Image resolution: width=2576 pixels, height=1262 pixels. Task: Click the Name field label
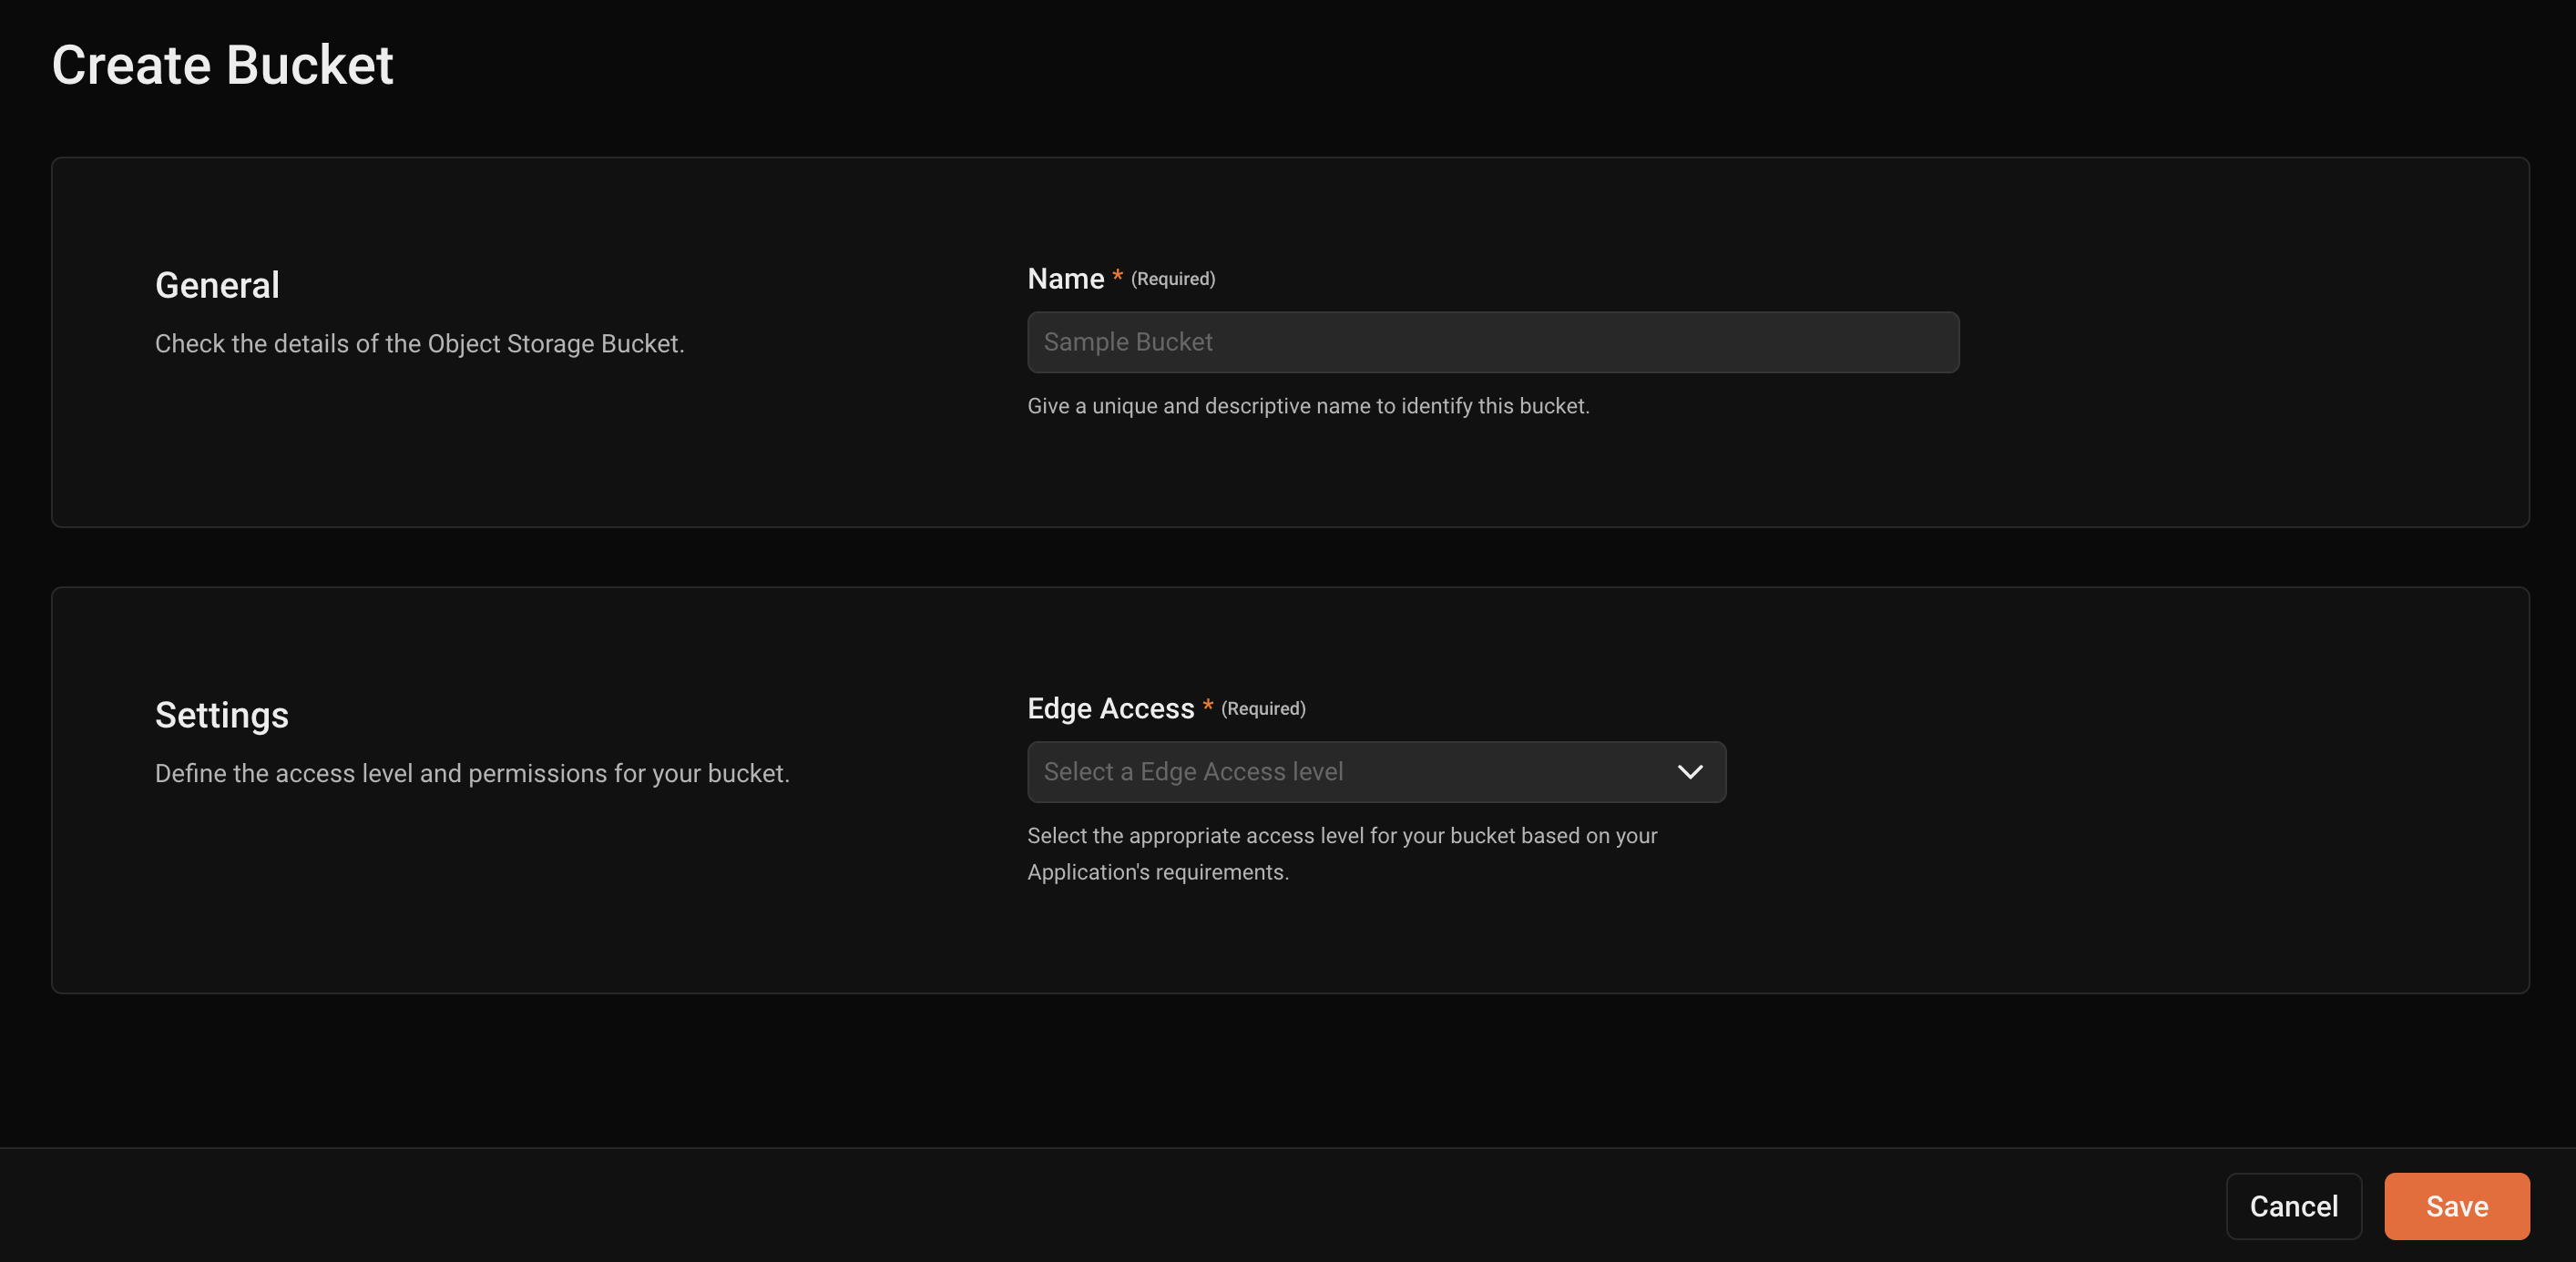1065,278
